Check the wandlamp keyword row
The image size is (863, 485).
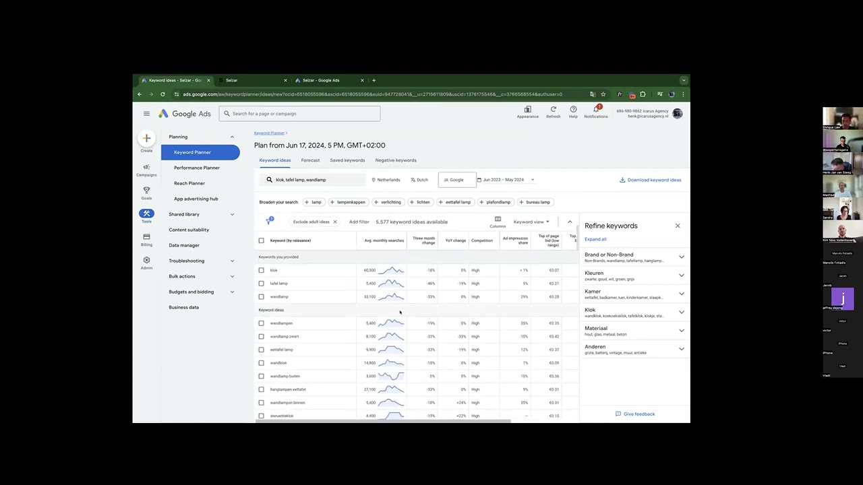coord(262,296)
